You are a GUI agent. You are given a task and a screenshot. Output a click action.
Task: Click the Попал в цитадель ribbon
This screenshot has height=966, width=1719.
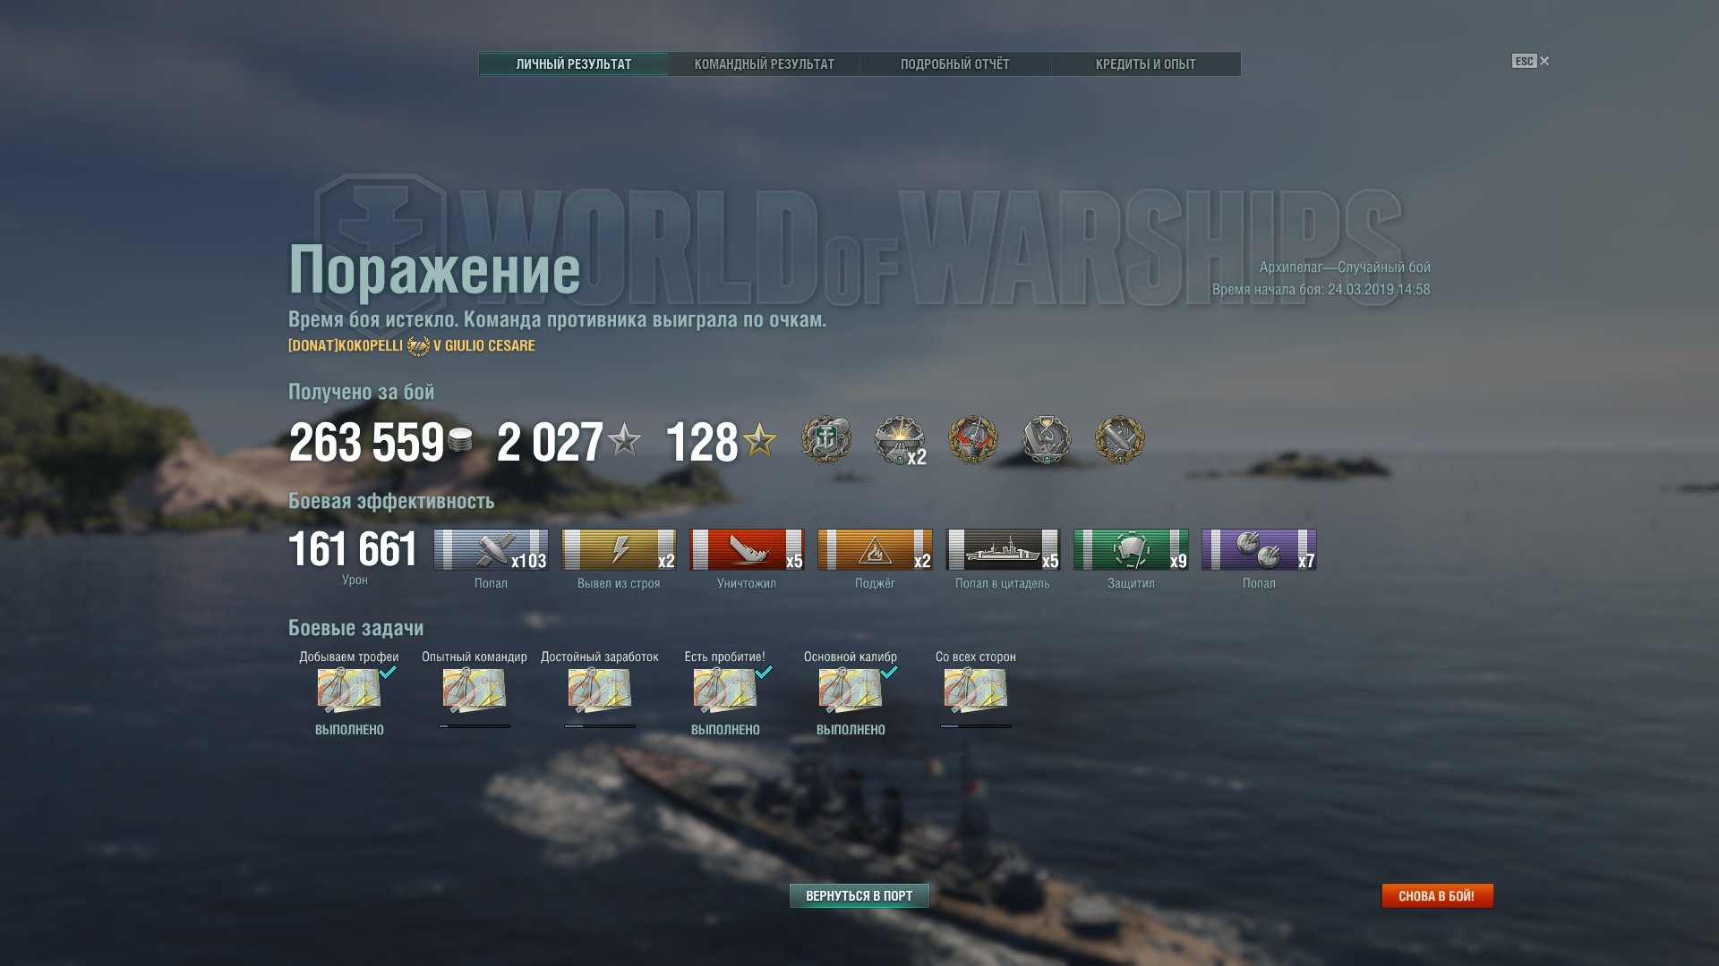pos(1003,549)
